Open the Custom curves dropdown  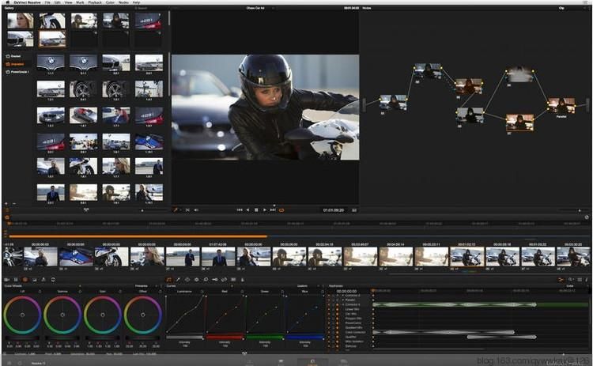[303, 285]
